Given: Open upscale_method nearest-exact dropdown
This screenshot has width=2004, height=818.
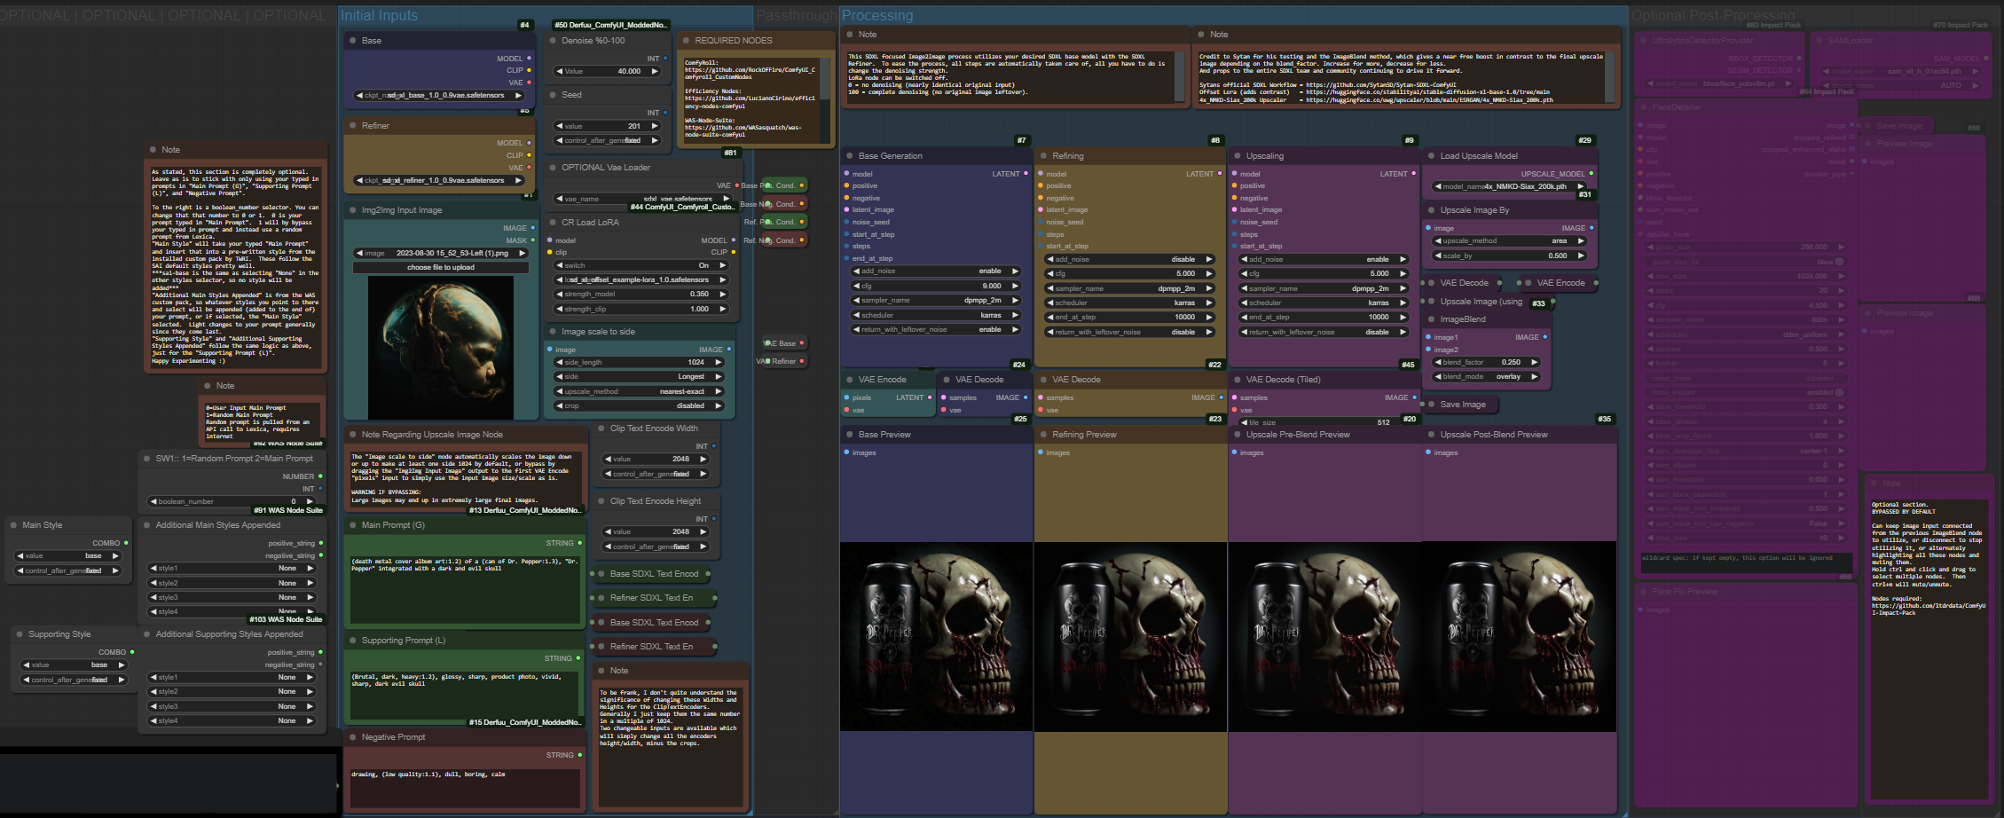Looking at the screenshot, I should point(640,391).
